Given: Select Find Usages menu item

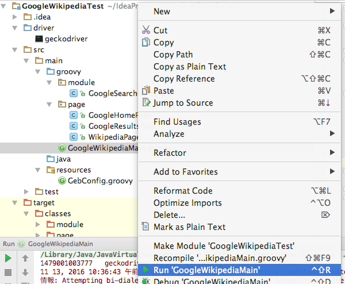Looking at the screenshot, I should [x=239, y=122].
